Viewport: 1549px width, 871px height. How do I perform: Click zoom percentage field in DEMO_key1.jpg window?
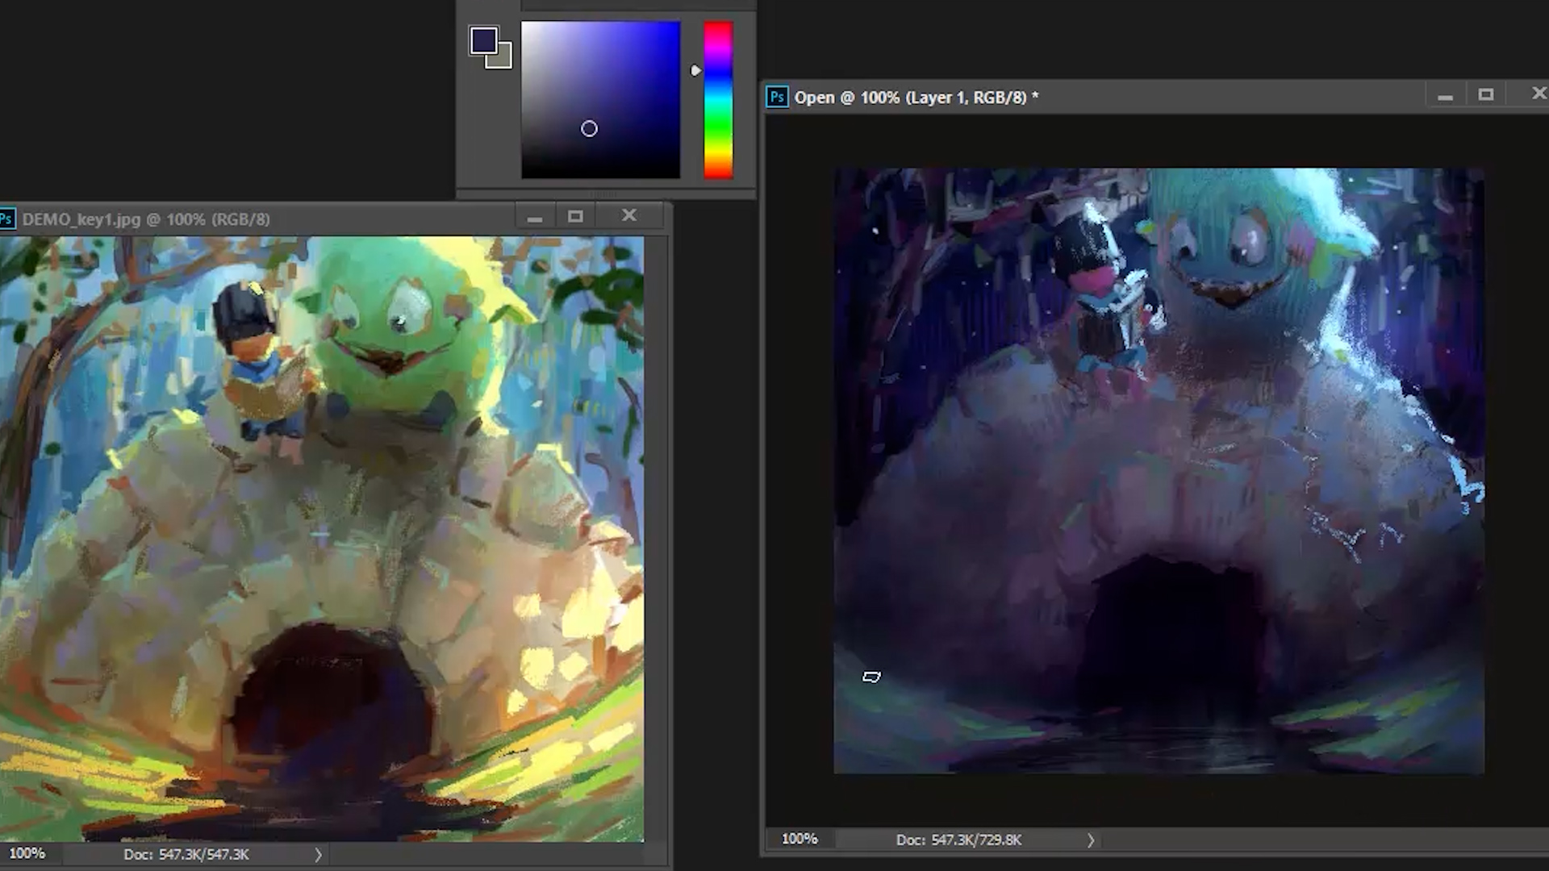tap(27, 853)
